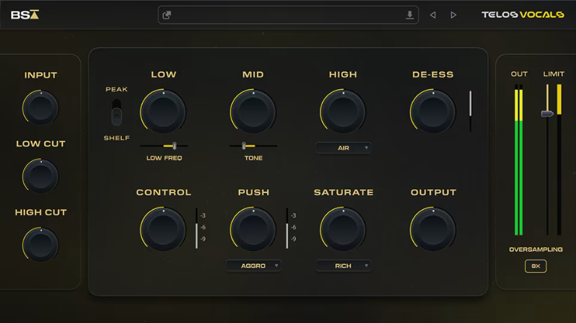
Task: Click the LOW band knob
Action: [163, 112]
